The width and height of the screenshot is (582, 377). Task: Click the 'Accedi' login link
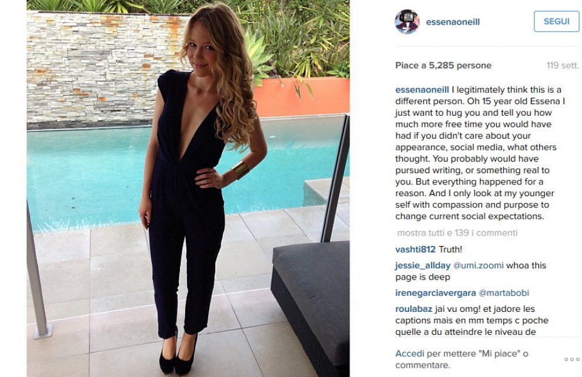(x=409, y=354)
